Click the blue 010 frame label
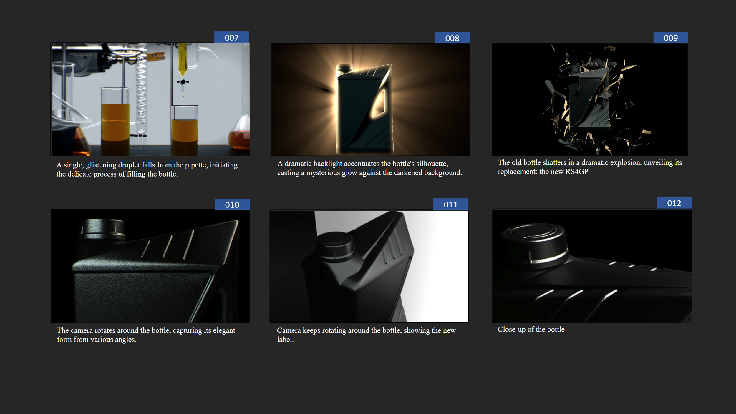Screen dimensions: 736x414 (232, 204)
